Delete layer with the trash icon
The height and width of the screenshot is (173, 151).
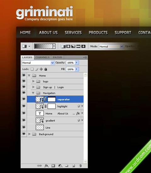pyautogui.click(x=81, y=166)
